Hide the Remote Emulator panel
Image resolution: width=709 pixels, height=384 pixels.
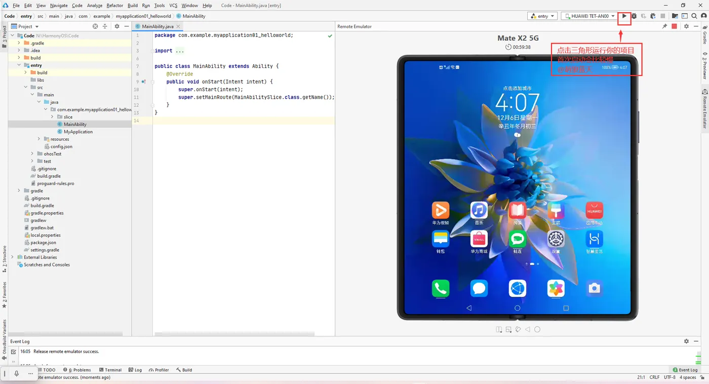[x=696, y=26]
